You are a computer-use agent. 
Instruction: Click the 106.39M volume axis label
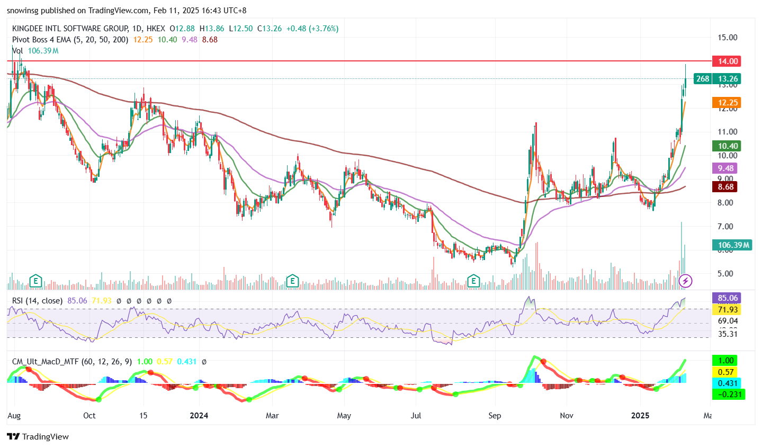click(732, 245)
